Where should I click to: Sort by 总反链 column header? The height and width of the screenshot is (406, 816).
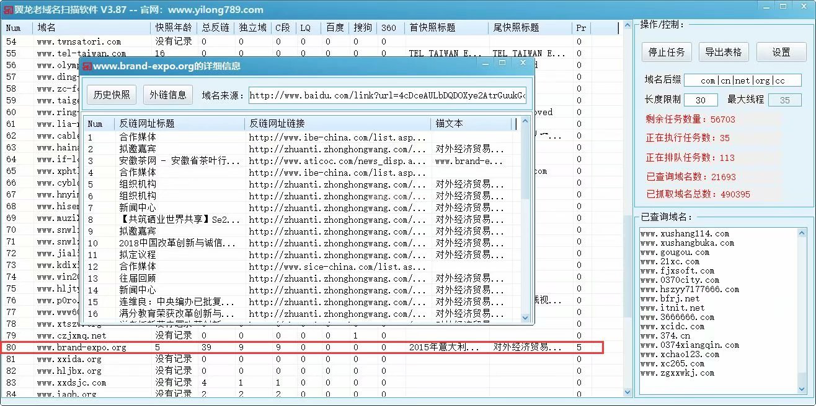pos(215,28)
